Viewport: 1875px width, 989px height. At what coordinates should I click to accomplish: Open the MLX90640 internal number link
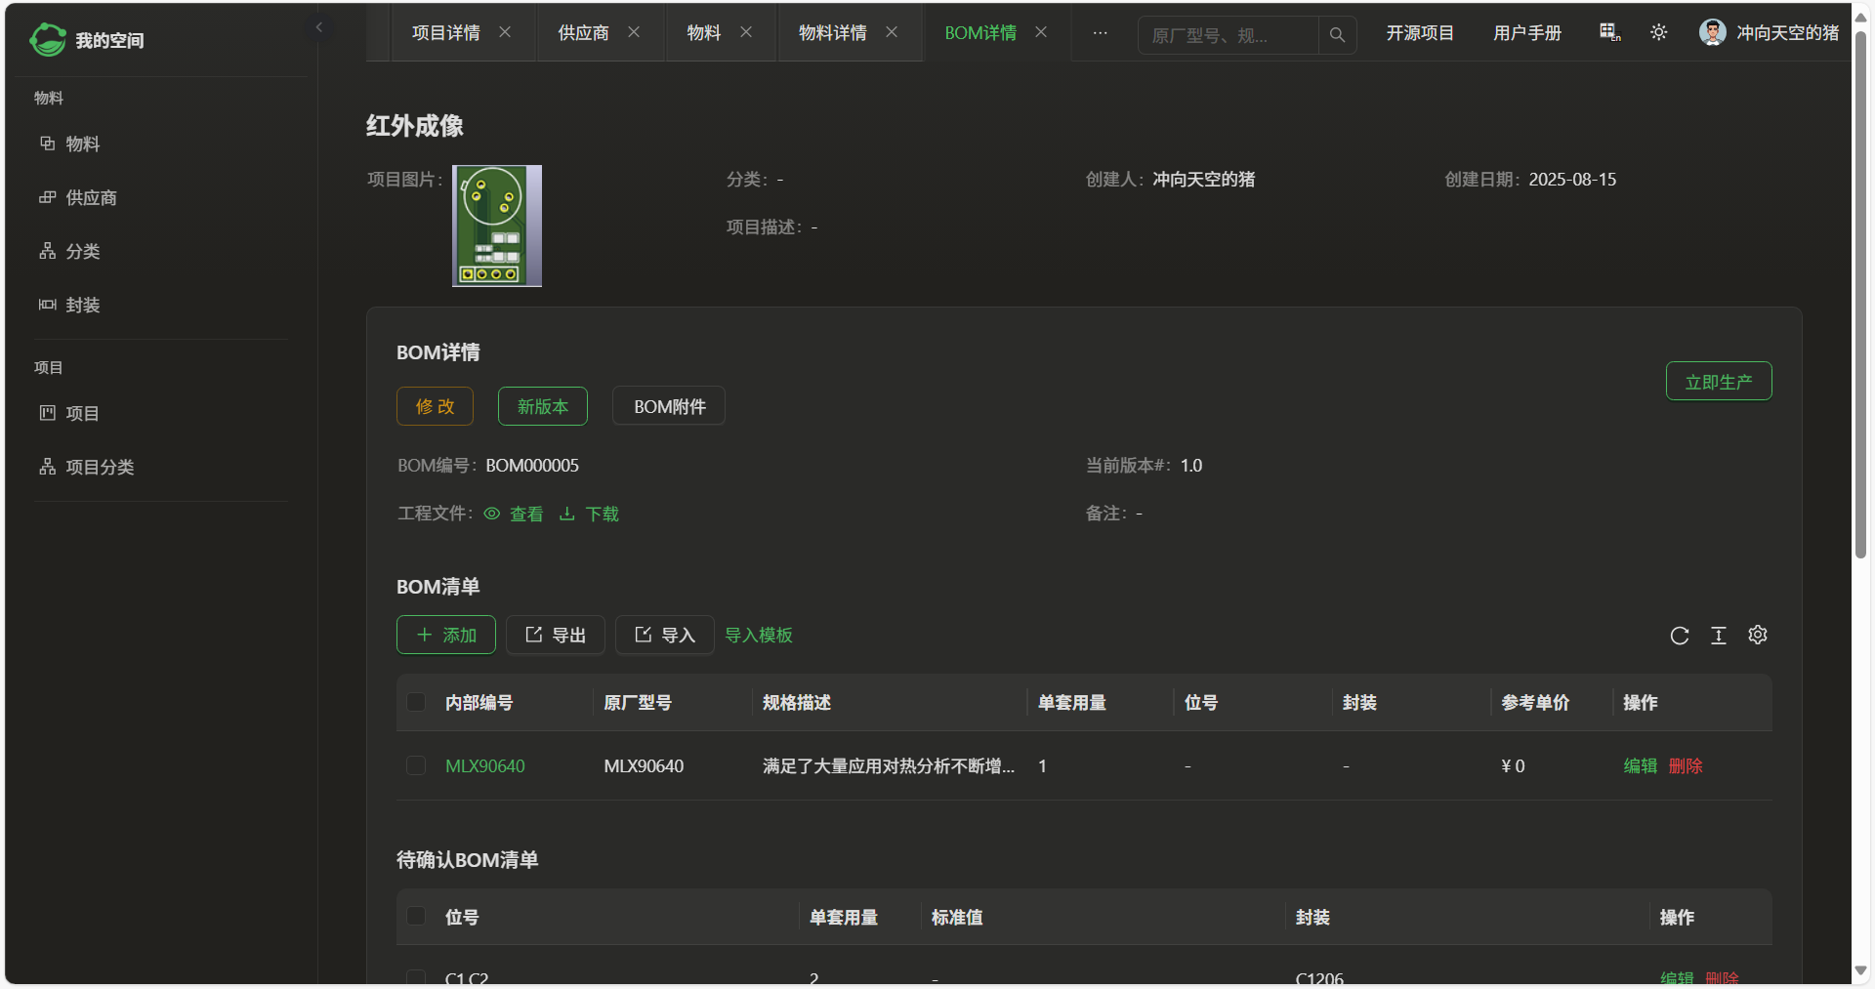click(484, 766)
